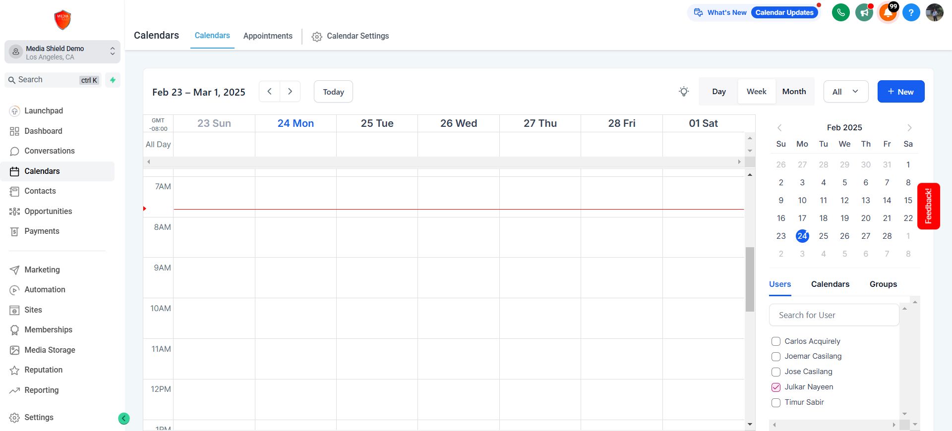This screenshot has width=952, height=431.
Task: Click the green lightning bolt quick actions icon
Action: pos(113,80)
